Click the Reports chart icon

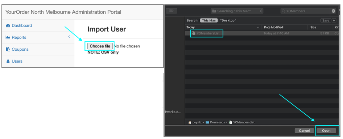click(8, 37)
